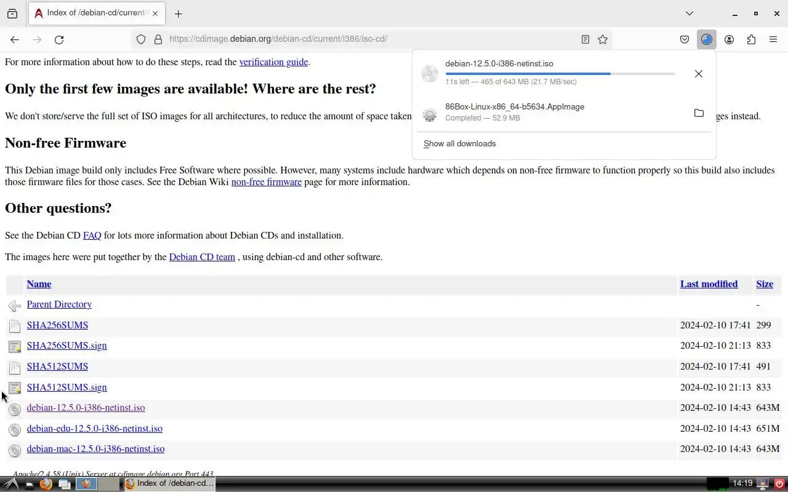The height and width of the screenshot is (492, 788).
Task: Close the Index of /debian-cd tab
Action: 155,13
